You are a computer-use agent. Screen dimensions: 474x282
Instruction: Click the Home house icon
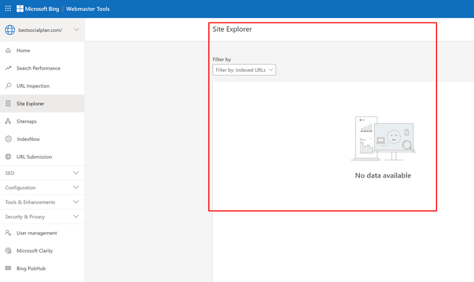tap(8, 50)
